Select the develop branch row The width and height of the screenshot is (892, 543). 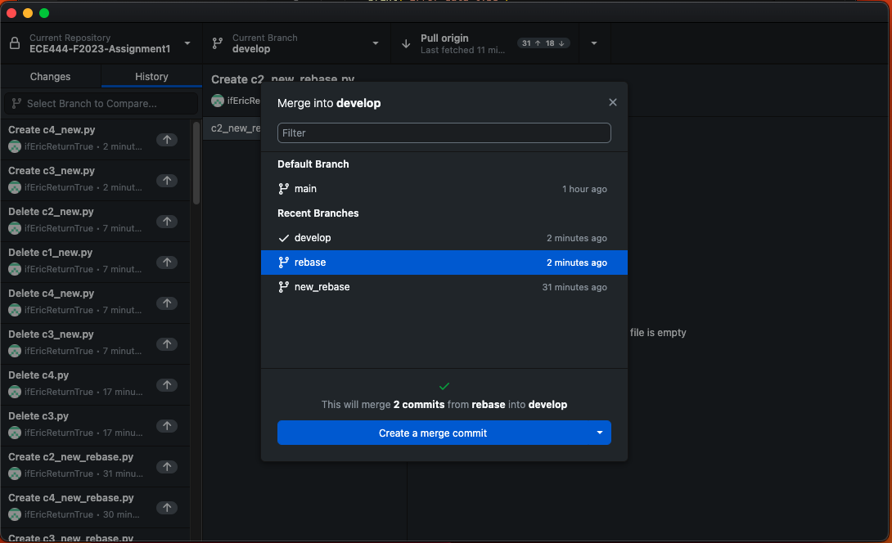pos(444,238)
